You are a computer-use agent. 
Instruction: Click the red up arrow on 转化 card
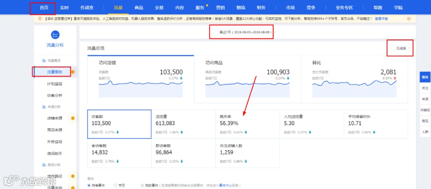[395, 78]
